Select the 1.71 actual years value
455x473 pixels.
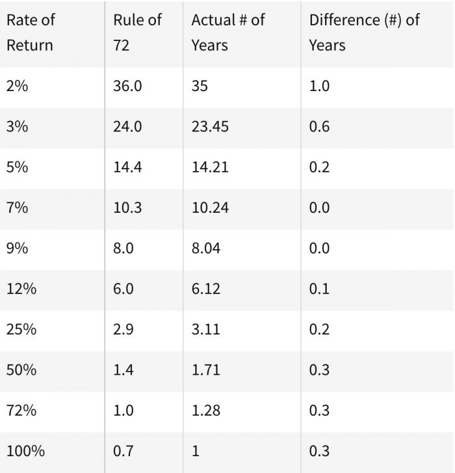click(x=205, y=370)
